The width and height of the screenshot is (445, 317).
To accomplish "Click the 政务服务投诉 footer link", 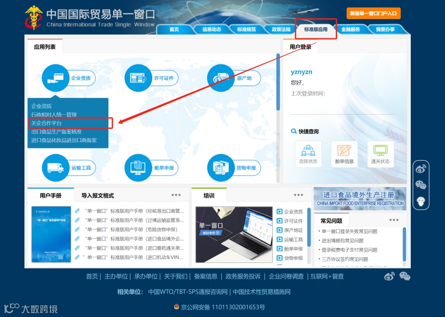I will coord(243,276).
